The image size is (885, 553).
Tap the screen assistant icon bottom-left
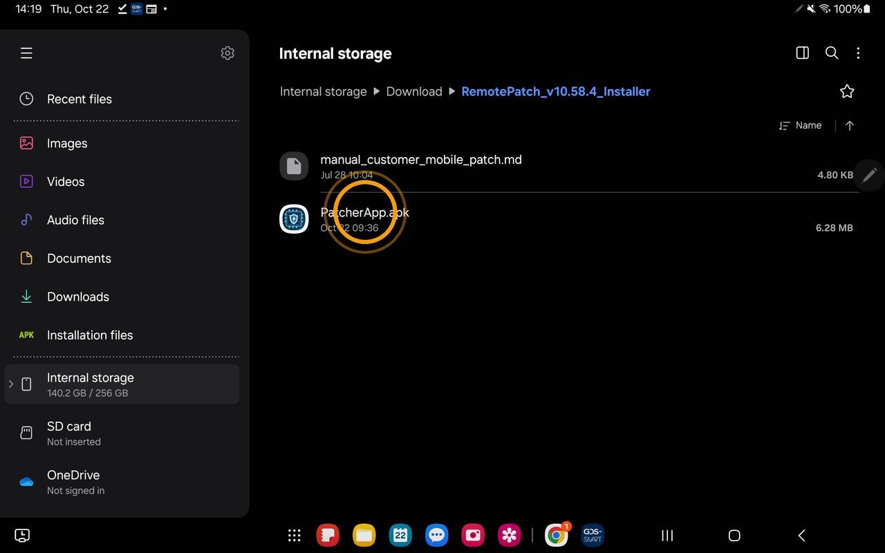[22, 536]
